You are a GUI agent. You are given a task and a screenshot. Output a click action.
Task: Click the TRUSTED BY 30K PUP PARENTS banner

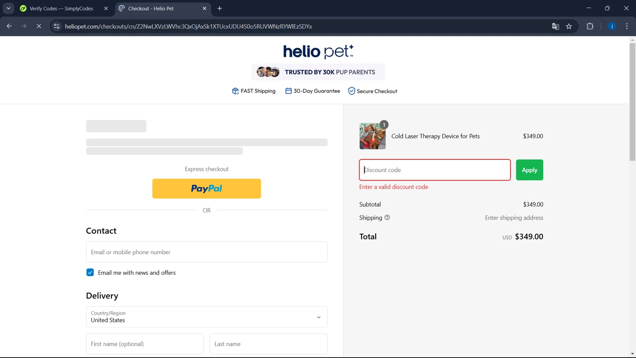pos(318,72)
